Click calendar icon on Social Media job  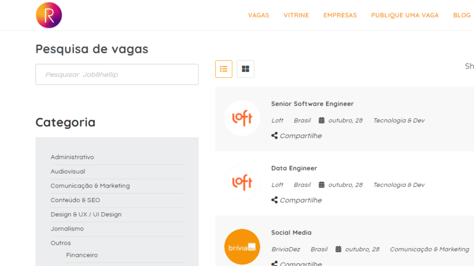pyautogui.click(x=338, y=249)
